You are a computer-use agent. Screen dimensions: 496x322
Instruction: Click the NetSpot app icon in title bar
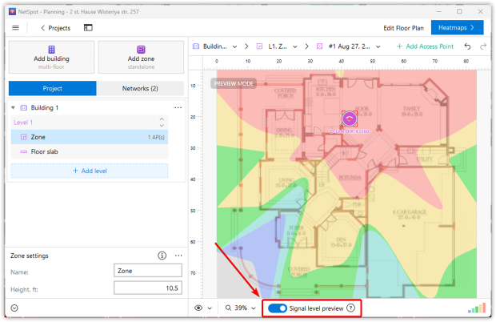[12, 12]
